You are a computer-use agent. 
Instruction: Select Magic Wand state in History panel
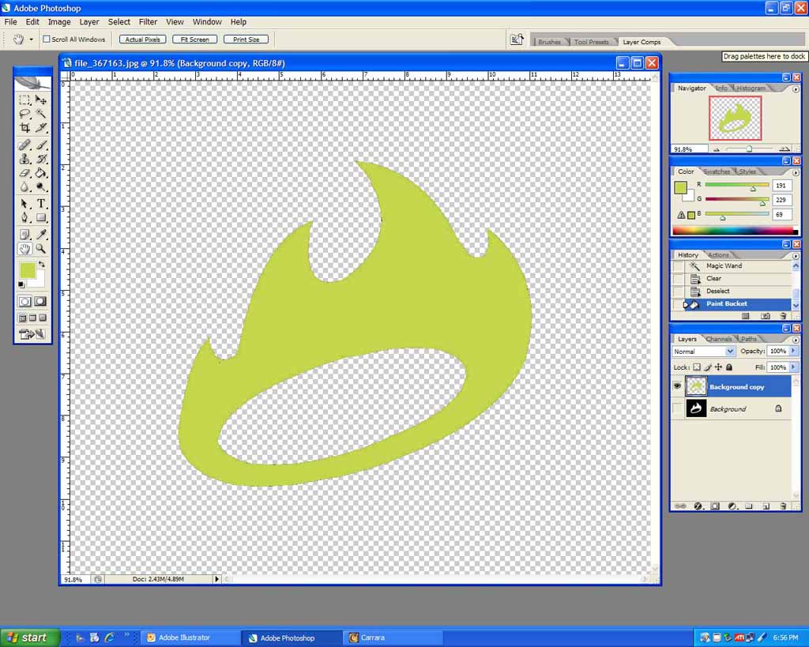click(724, 266)
